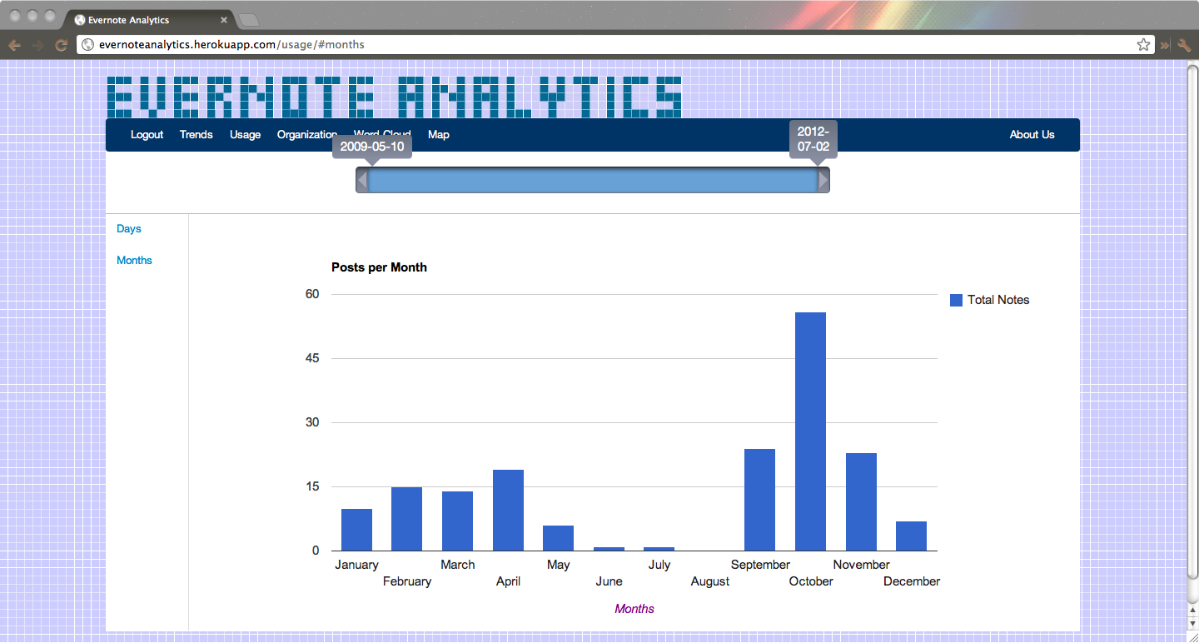
Task: Click the tall October bar
Action: pyautogui.click(x=810, y=431)
